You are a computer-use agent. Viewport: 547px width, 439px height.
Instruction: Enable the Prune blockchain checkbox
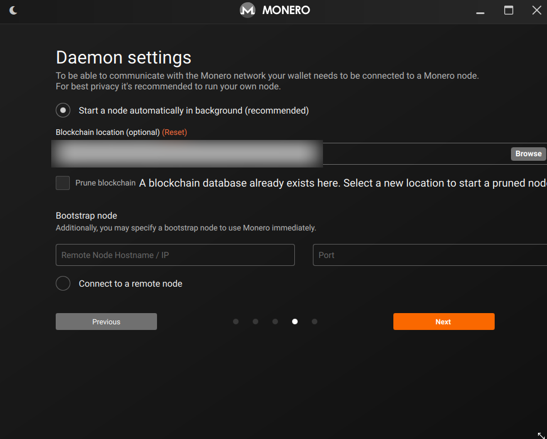(63, 183)
